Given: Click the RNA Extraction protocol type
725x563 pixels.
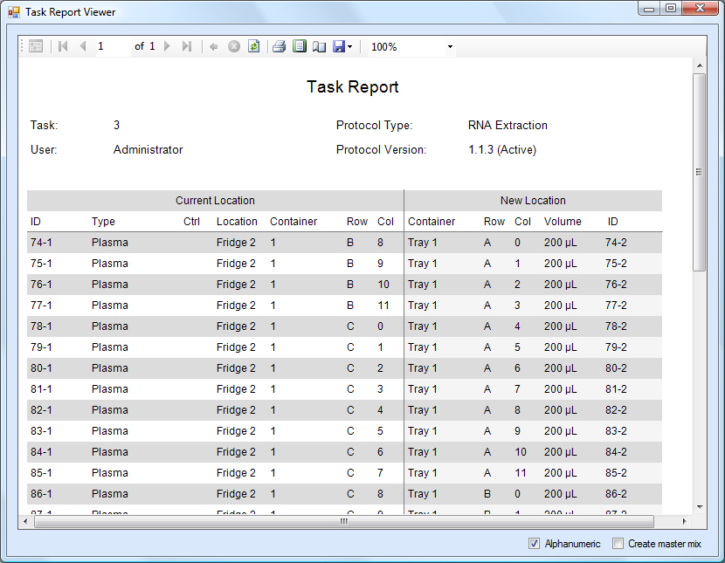Looking at the screenshot, I should (x=507, y=125).
